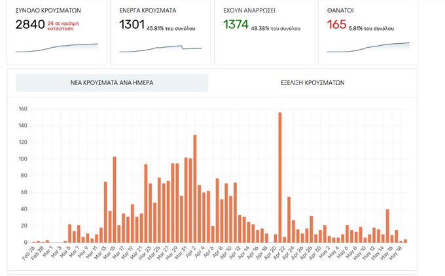The height and width of the screenshot is (276, 445).
Task: Click the x-axis label Mar 7
Action: click(74, 252)
